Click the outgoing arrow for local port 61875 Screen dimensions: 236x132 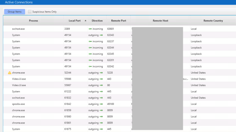point(101,129)
